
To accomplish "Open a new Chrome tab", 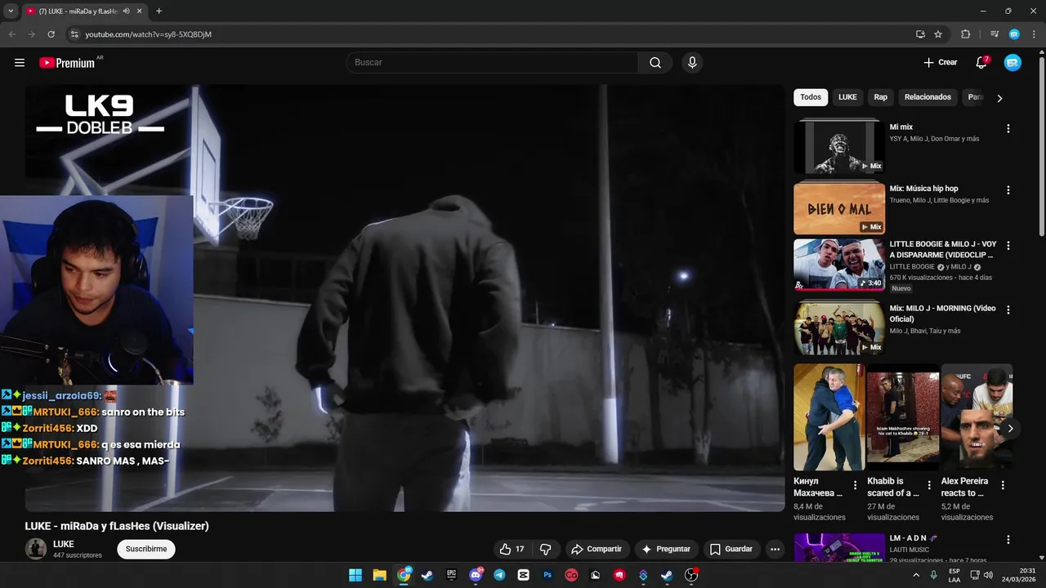I will [x=159, y=11].
